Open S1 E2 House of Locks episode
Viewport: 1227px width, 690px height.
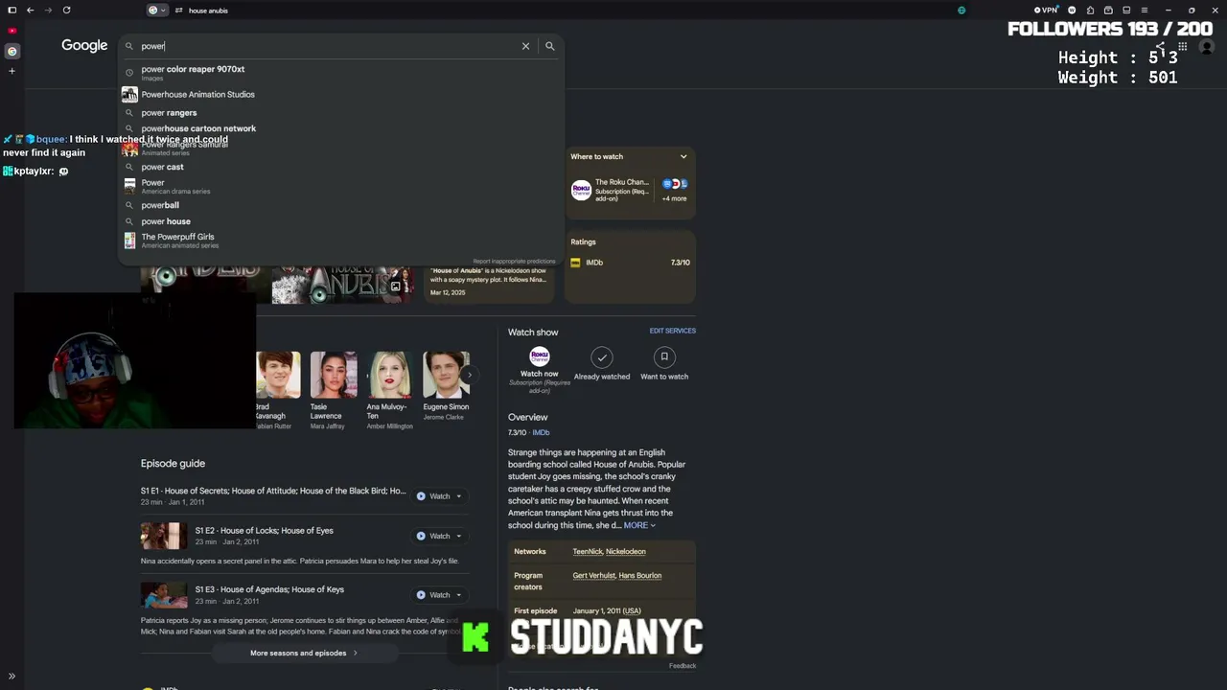click(265, 531)
